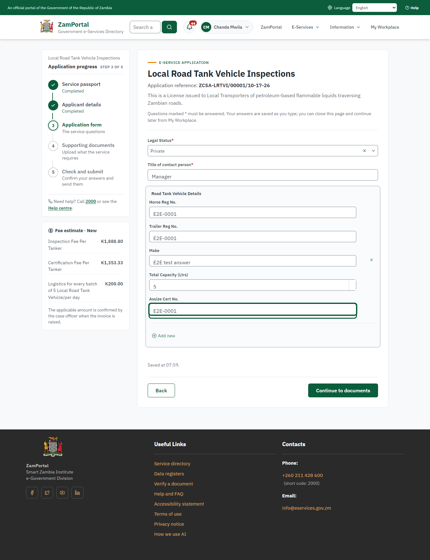Click the ZamPortal coat of arms logo in header
Viewport: 430px width, 560px height.
click(x=47, y=27)
